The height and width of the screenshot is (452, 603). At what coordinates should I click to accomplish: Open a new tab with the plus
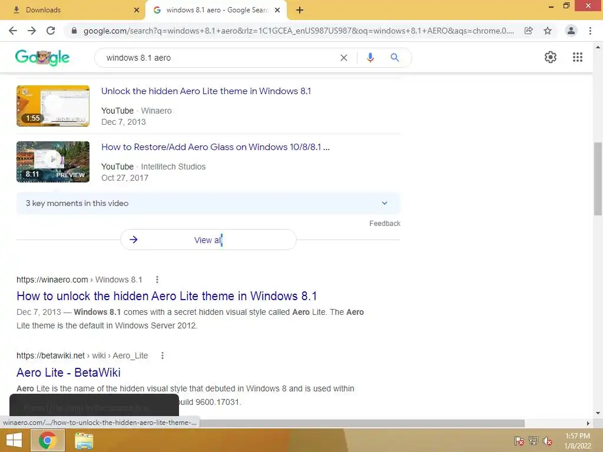tap(300, 10)
